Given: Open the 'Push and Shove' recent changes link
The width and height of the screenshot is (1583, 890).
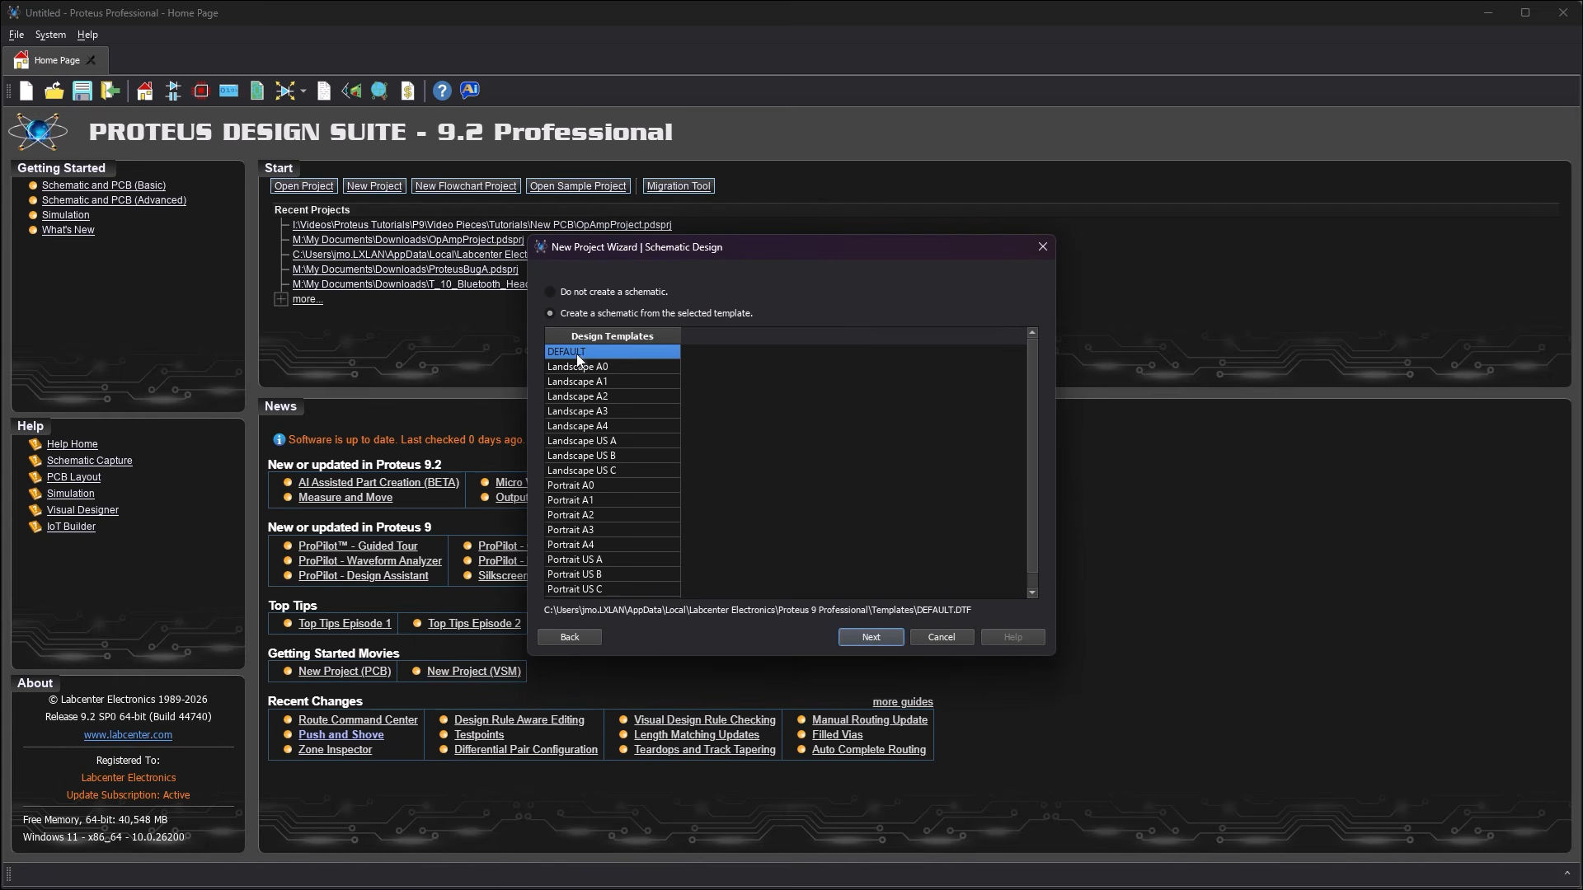Looking at the screenshot, I should [341, 735].
